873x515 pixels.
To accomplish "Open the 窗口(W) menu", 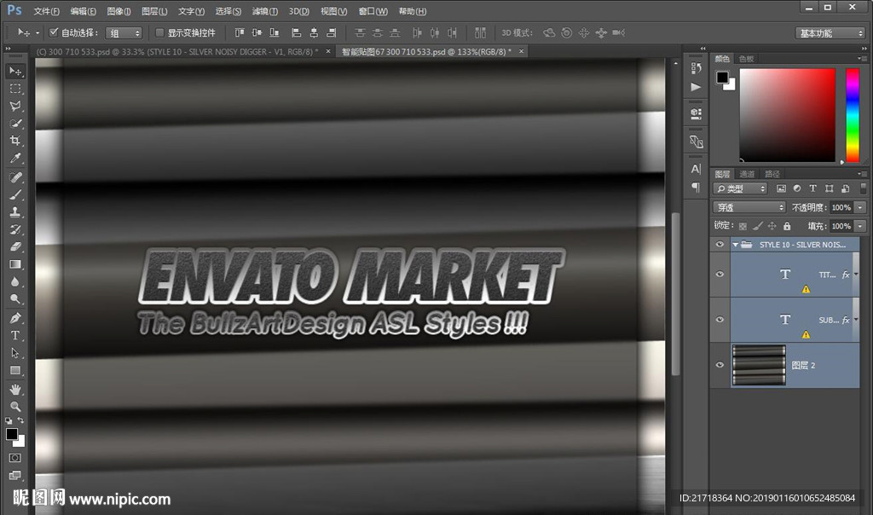I will click(x=373, y=11).
